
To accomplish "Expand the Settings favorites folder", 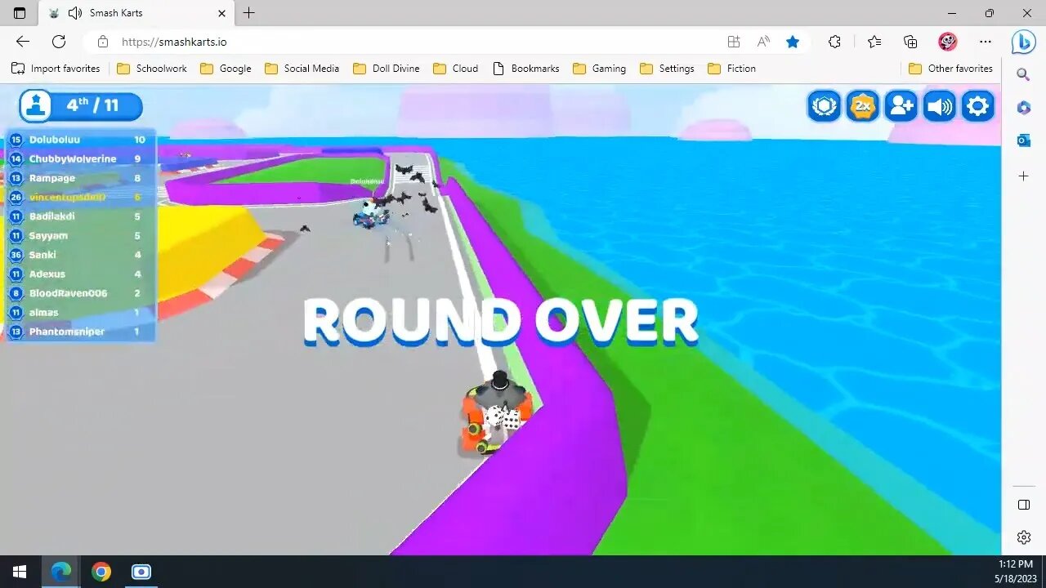I will click(x=668, y=69).
